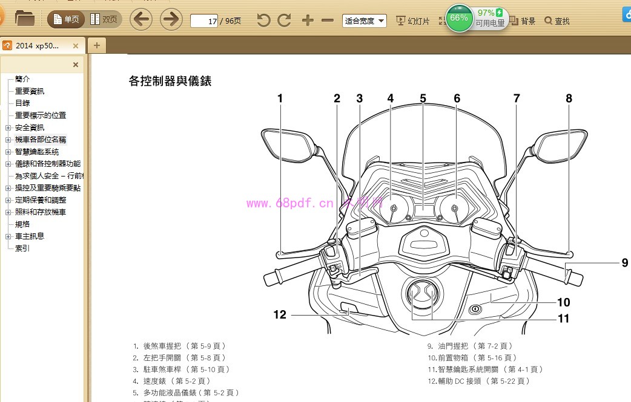Rotate the page counterclockwise

point(263,21)
